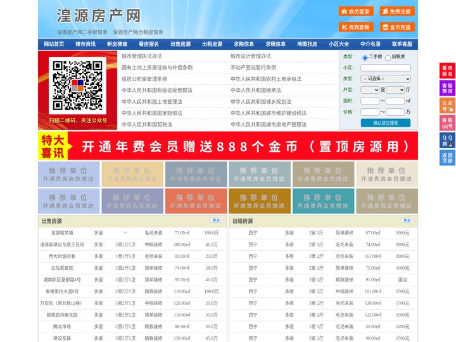This screenshot has height=342, width=456.
Task: Open the 小区大全 navigation item
Action: [339, 44]
